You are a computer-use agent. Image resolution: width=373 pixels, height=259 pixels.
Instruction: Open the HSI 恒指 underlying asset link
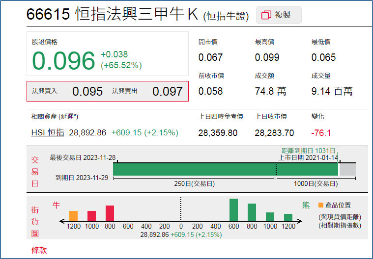pyautogui.click(x=48, y=132)
